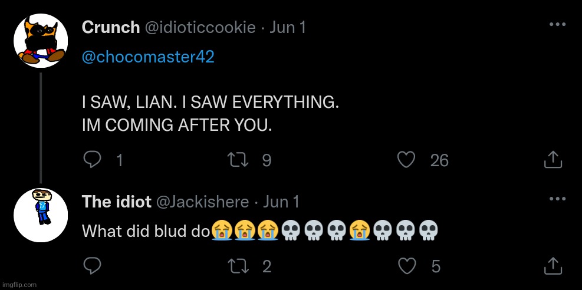
Task: Click the @idioticcookie handle
Action: click(200, 27)
